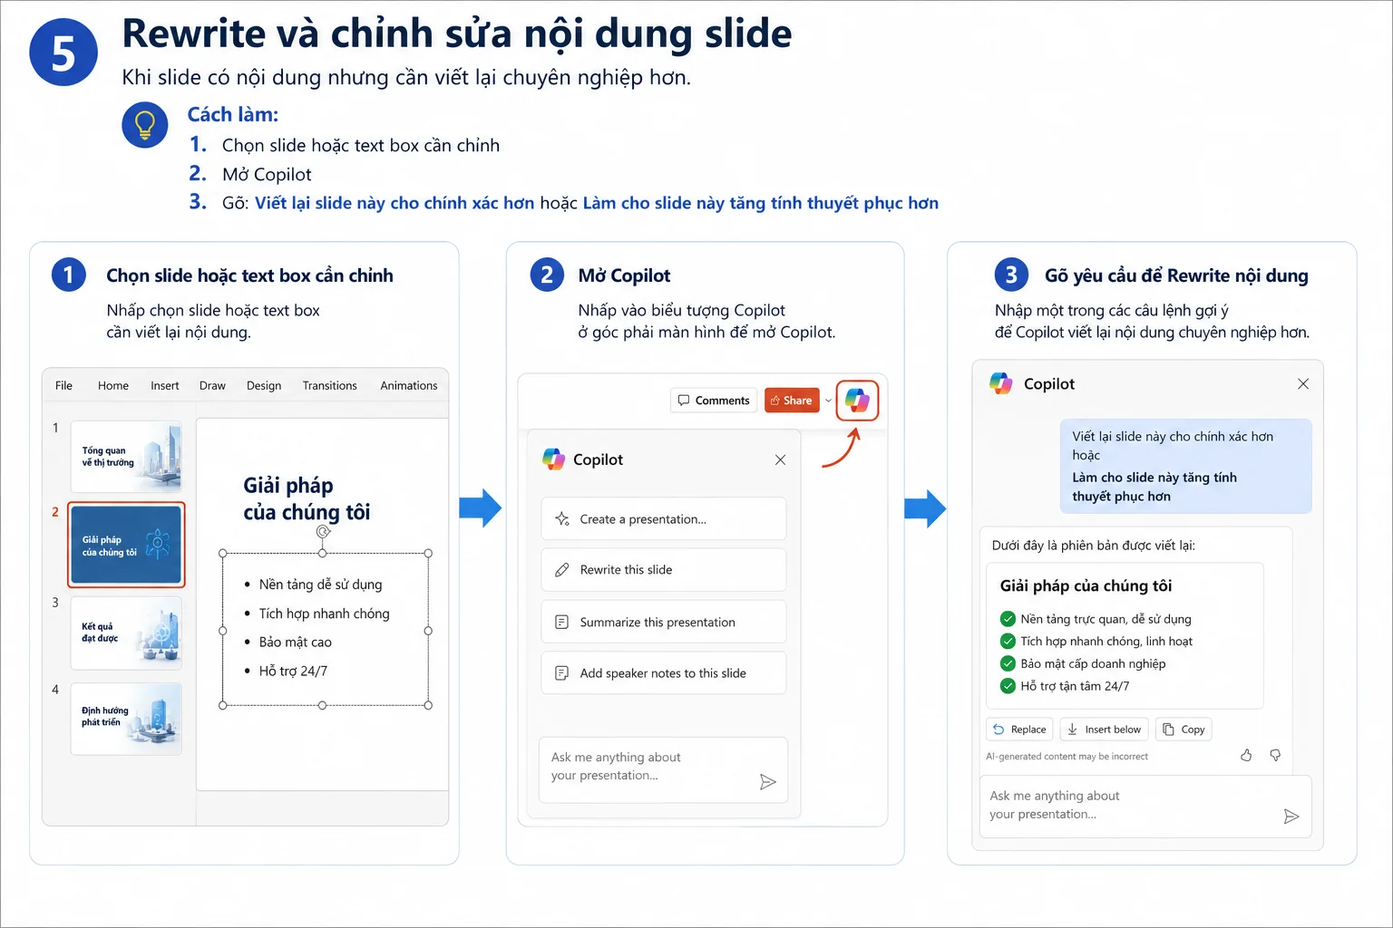Open the Animations ribbon tab

pos(409,385)
